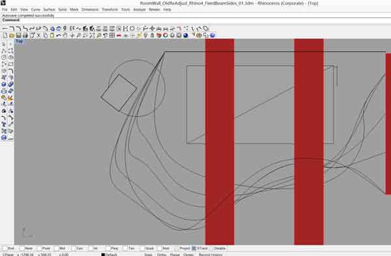The image size is (391, 256).
Task: Click the Zoom Extents icon
Action: (93, 35)
